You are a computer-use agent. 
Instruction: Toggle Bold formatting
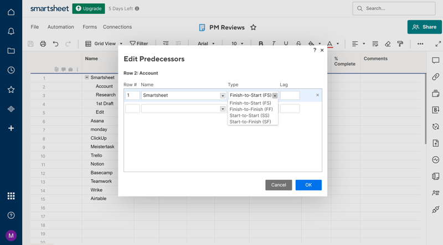click(261, 44)
